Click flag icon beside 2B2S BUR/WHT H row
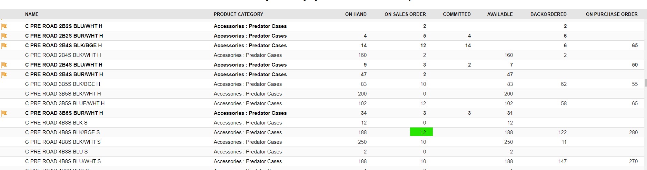647x170 pixels. [4, 36]
